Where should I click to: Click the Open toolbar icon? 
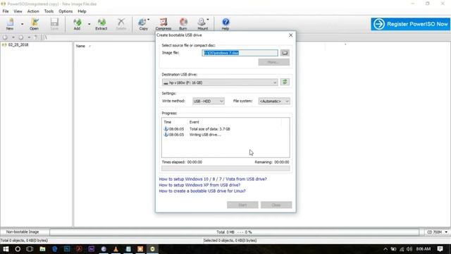tap(35, 24)
